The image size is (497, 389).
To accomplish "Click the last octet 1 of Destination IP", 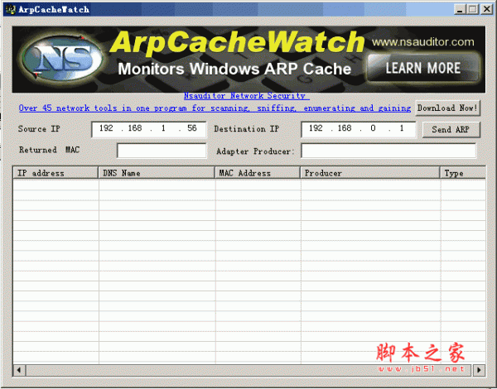I will pyautogui.click(x=402, y=128).
